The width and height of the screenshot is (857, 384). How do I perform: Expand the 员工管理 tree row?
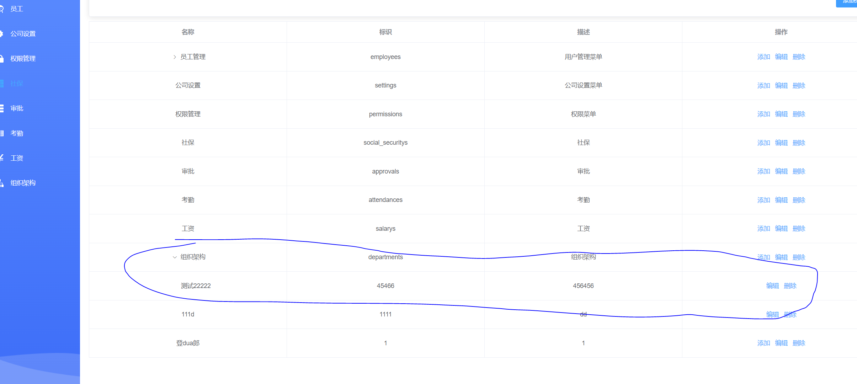point(174,57)
